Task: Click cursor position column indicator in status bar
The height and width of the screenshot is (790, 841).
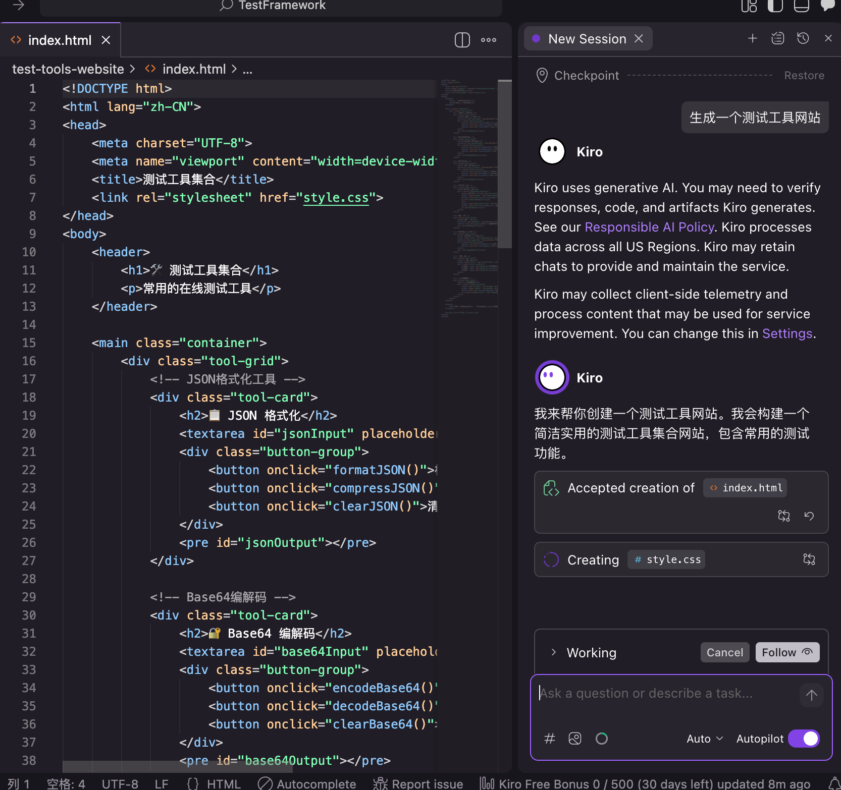Action: coord(19,783)
